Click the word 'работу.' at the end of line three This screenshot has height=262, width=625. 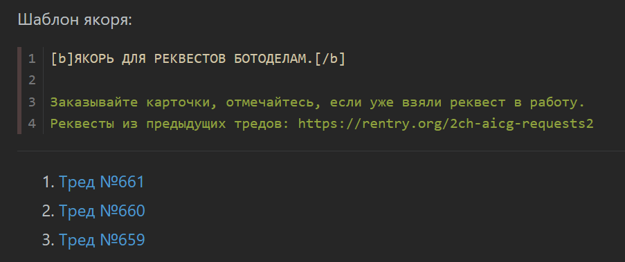click(x=557, y=102)
